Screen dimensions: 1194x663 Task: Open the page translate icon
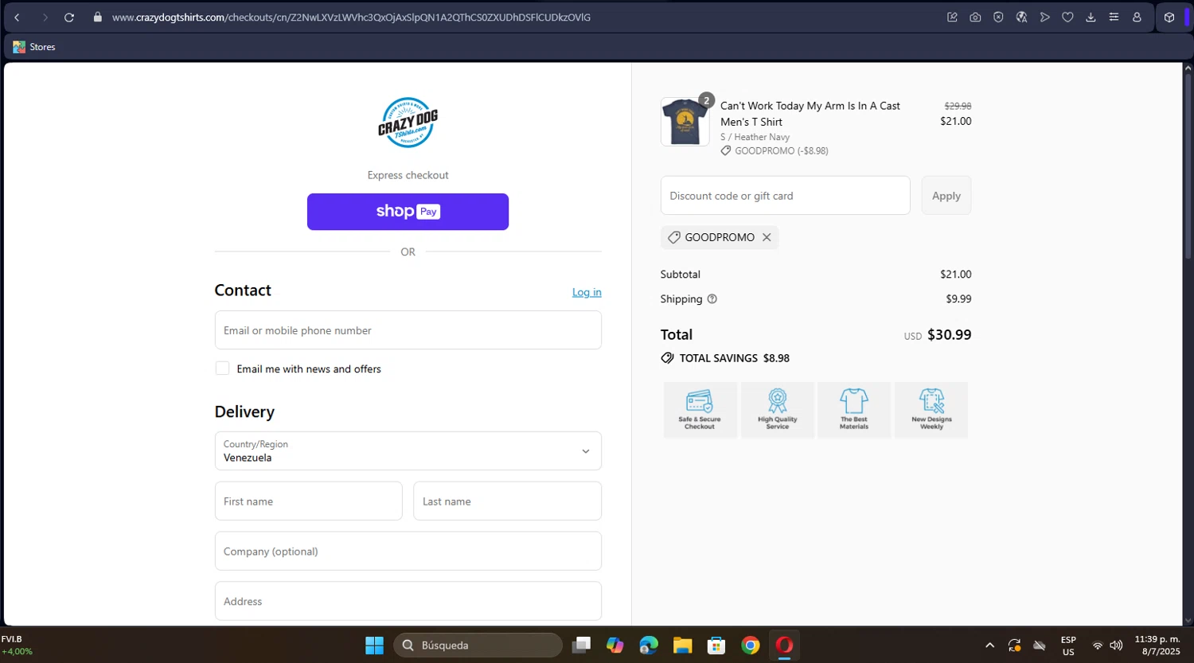[1021, 17]
